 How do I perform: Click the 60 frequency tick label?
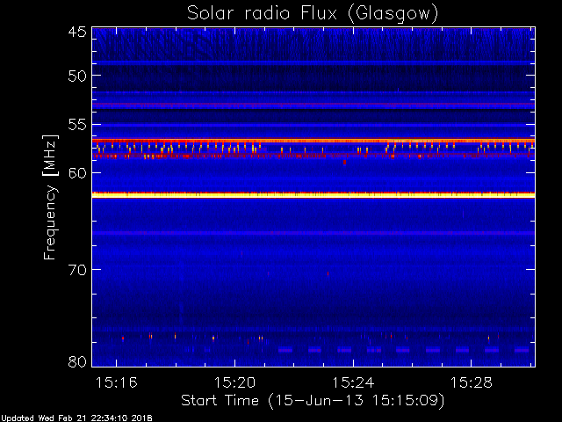click(77, 173)
